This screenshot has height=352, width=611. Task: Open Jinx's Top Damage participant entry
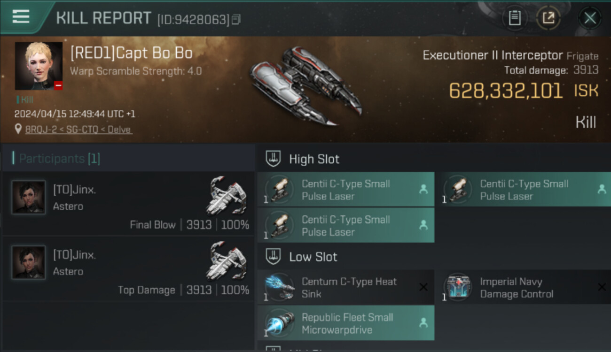[128, 269]
